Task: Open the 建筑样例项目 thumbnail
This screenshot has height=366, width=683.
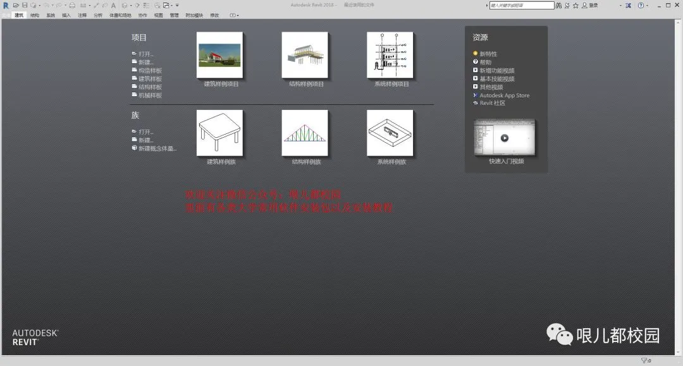Action: point(219,55)
